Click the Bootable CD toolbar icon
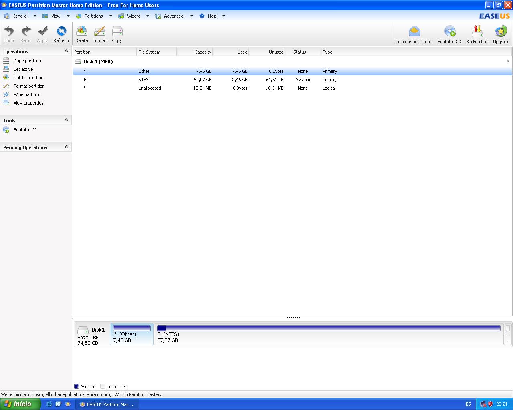 (x=450, y=32)
